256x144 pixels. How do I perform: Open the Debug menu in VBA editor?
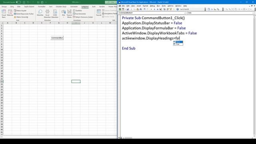(152, 6)
